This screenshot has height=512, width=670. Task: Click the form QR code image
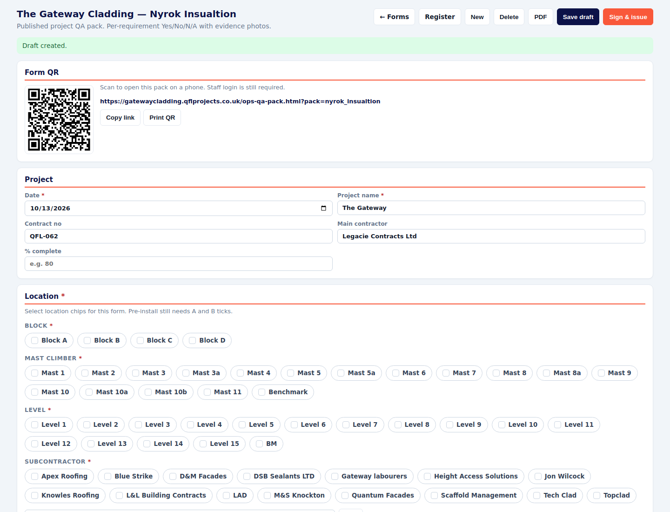[59, 120]
